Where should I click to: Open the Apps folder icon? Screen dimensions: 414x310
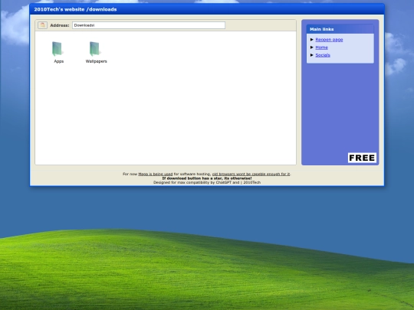58,49
